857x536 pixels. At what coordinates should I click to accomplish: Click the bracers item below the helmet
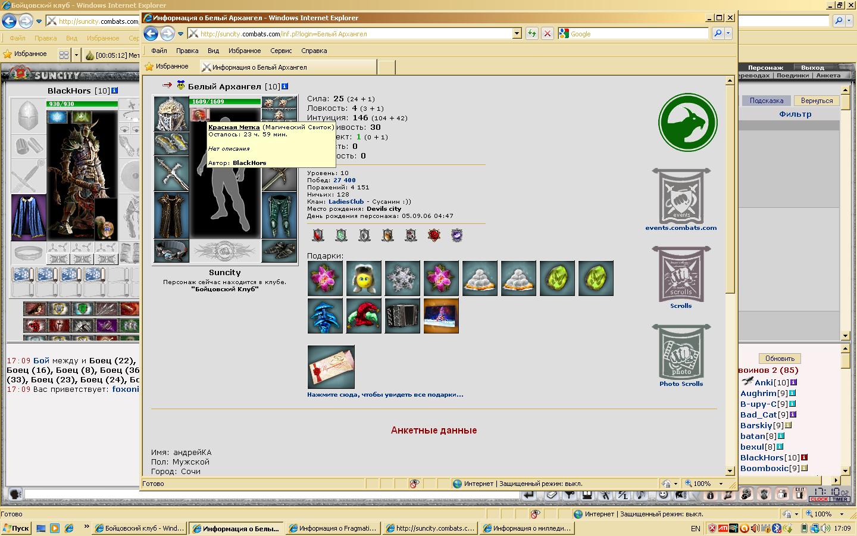point(171,144)
